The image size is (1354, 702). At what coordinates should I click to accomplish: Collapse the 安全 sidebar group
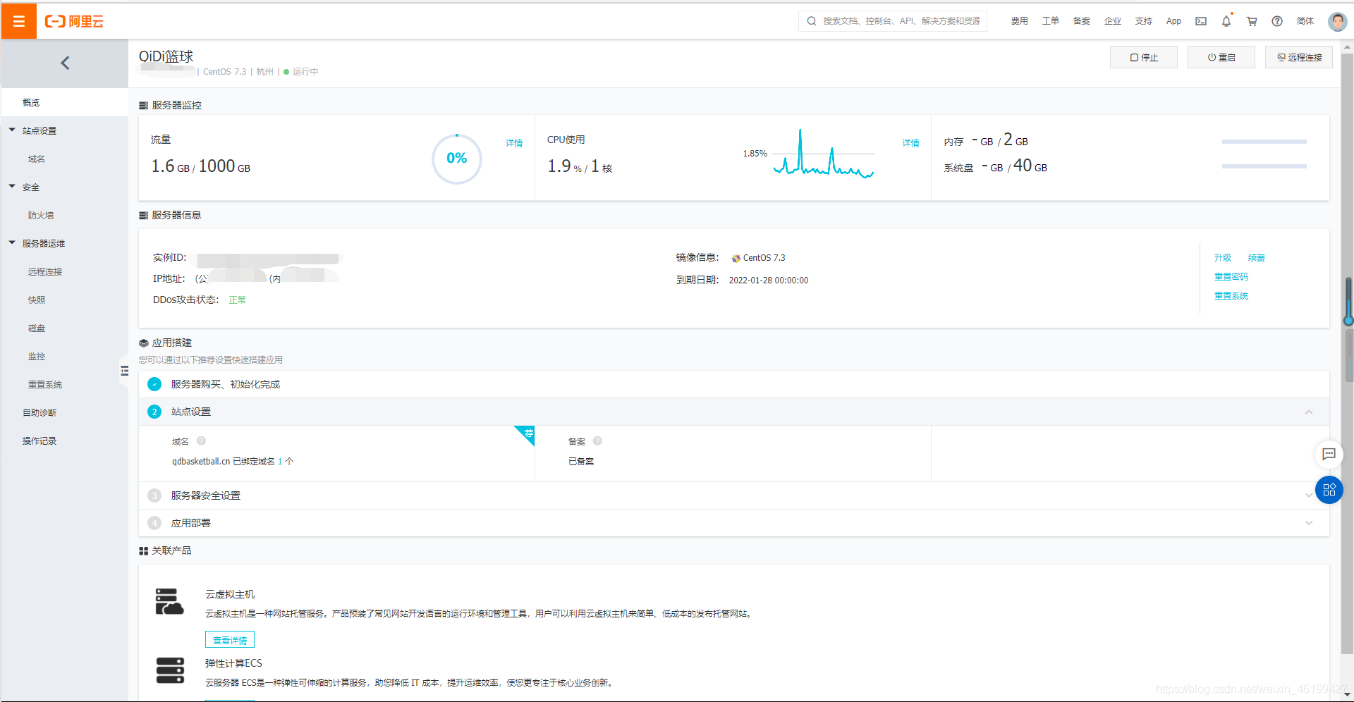pos(12,187)
